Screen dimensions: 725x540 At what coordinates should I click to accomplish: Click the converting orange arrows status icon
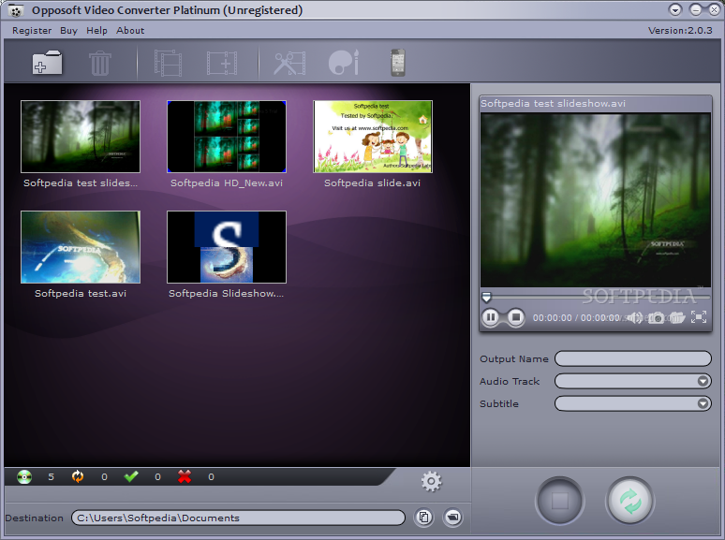coord(78,476)
